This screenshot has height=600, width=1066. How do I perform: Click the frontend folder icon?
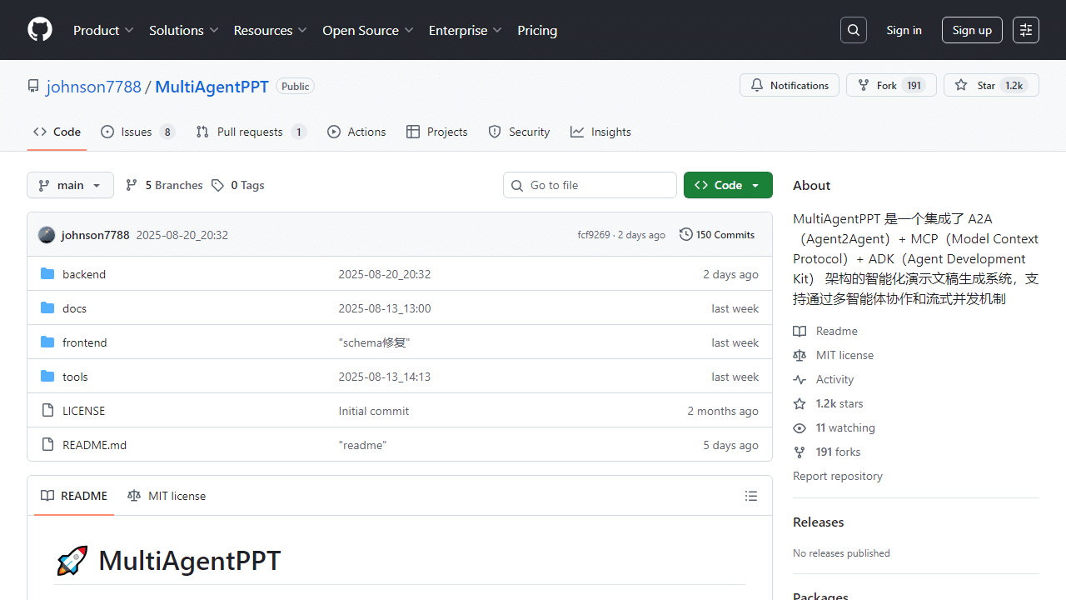click(47, 342)
